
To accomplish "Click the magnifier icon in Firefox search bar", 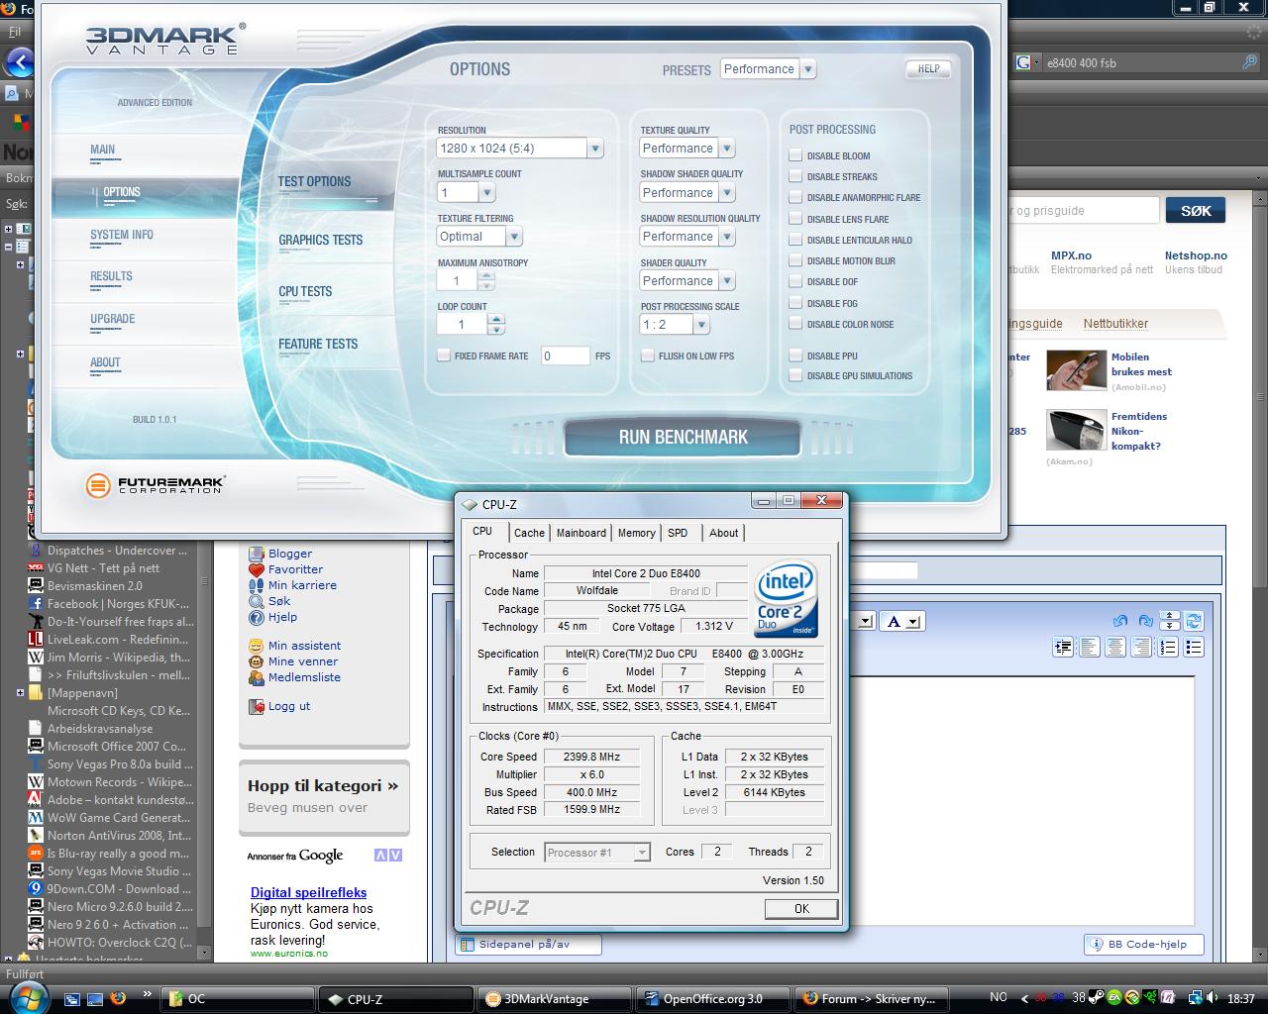I will (x=1250, y=62).
